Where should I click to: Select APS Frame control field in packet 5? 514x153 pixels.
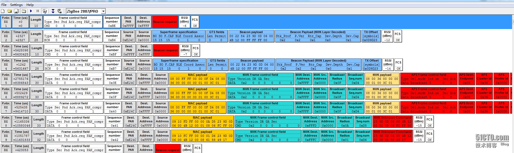coord(429,79)
